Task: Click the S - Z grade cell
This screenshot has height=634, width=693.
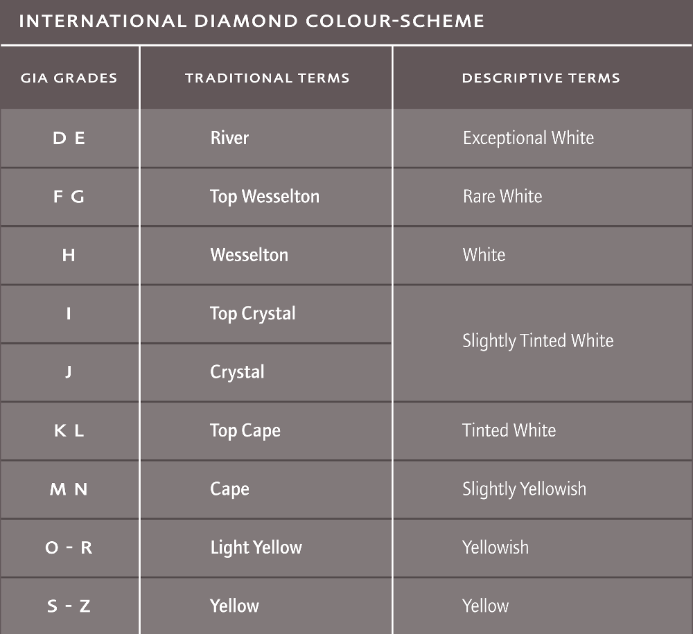Action: (x=69, y=606)
